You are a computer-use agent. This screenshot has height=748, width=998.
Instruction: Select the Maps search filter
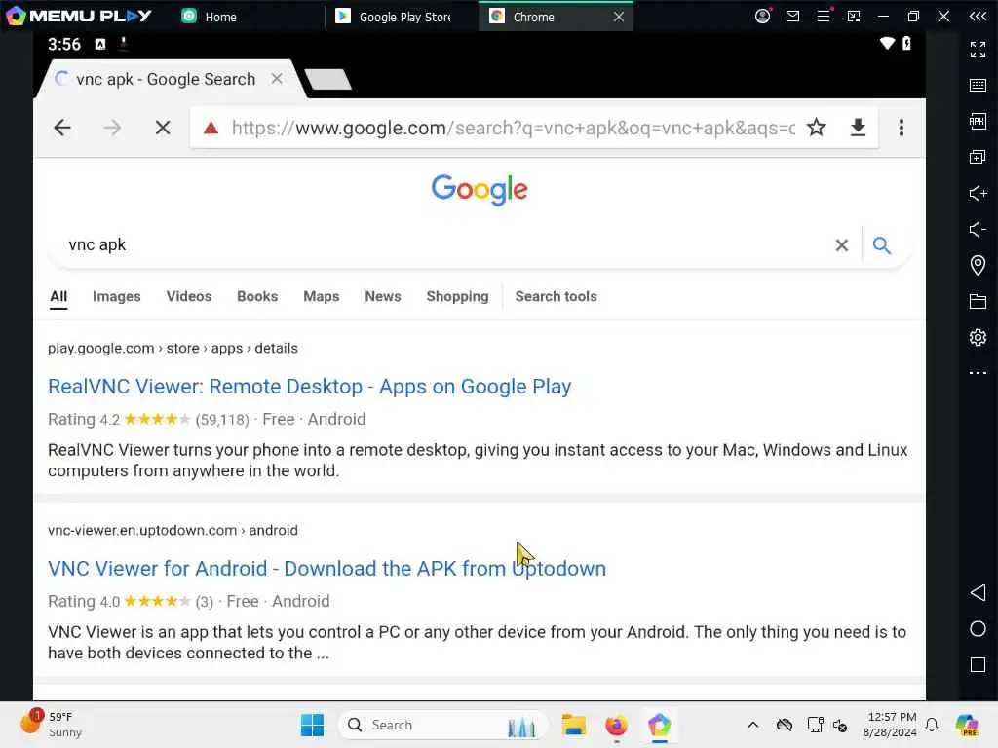pos(322,296)
